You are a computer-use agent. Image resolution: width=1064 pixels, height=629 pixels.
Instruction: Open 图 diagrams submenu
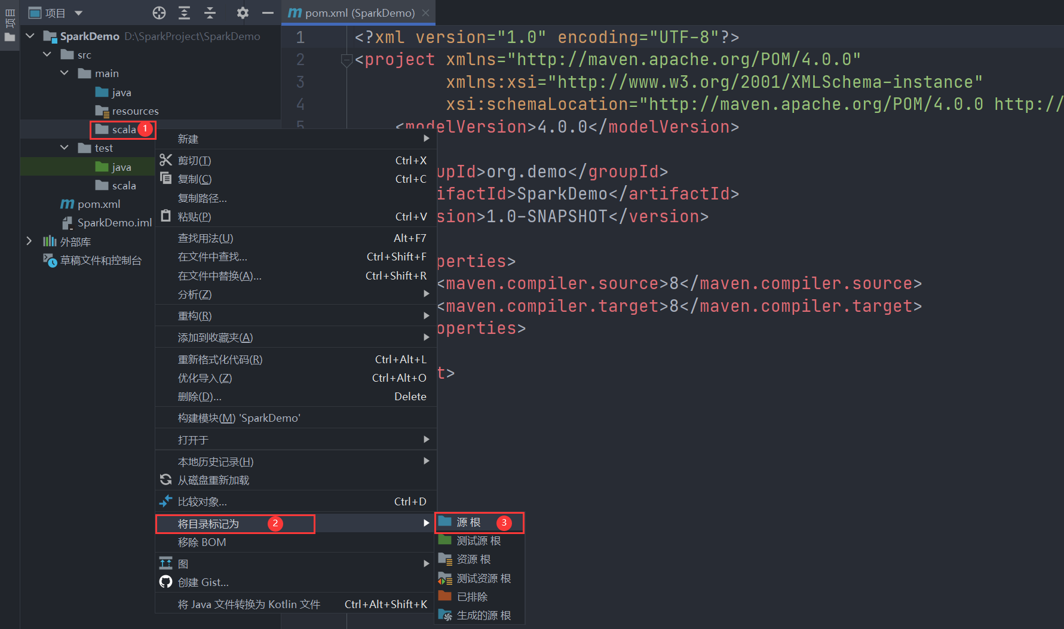pos(296,563)
